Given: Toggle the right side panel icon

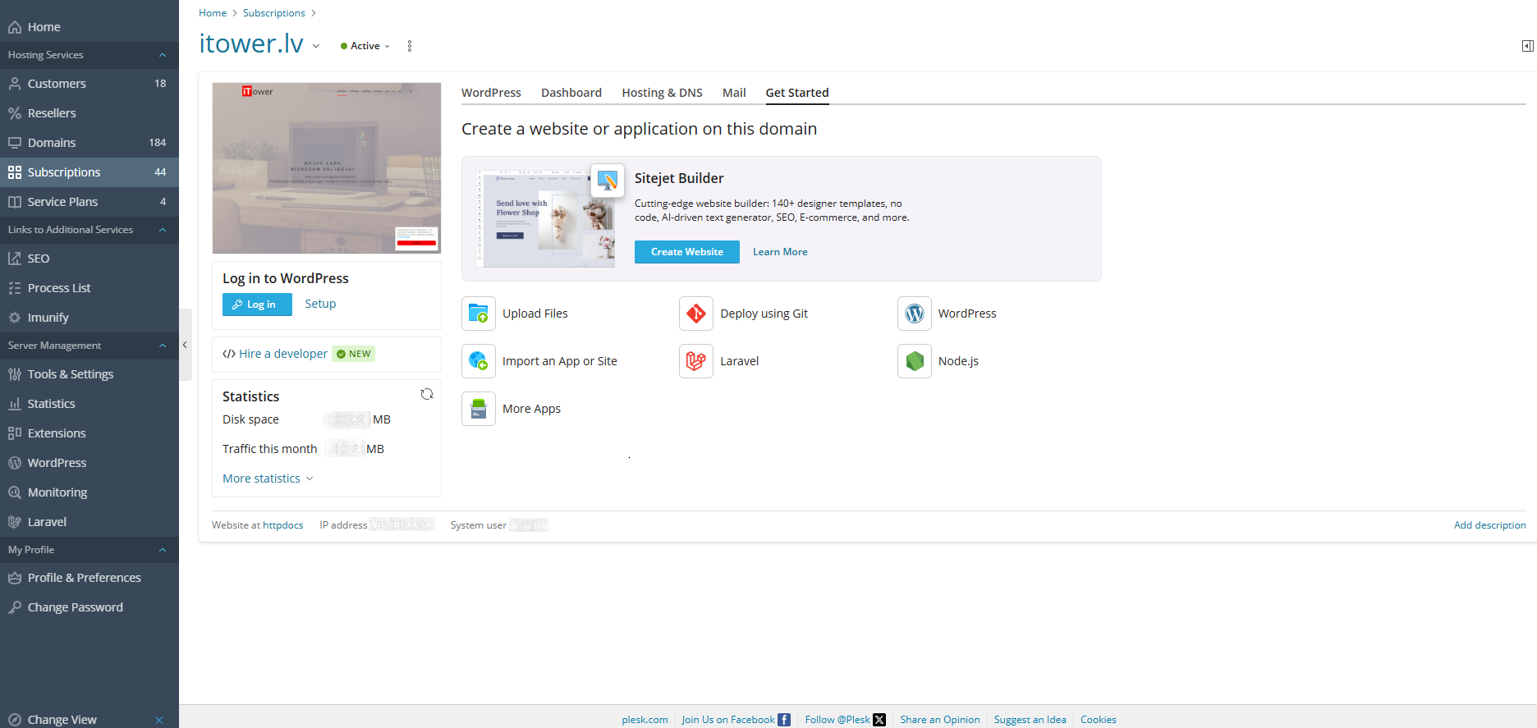Looking at the screenshot, I should 1527,46.
